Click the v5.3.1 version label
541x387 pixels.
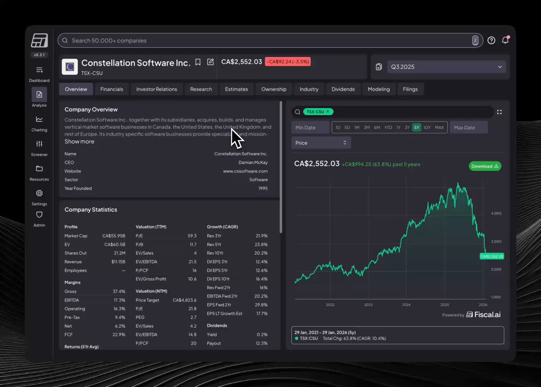pos(39,55)
